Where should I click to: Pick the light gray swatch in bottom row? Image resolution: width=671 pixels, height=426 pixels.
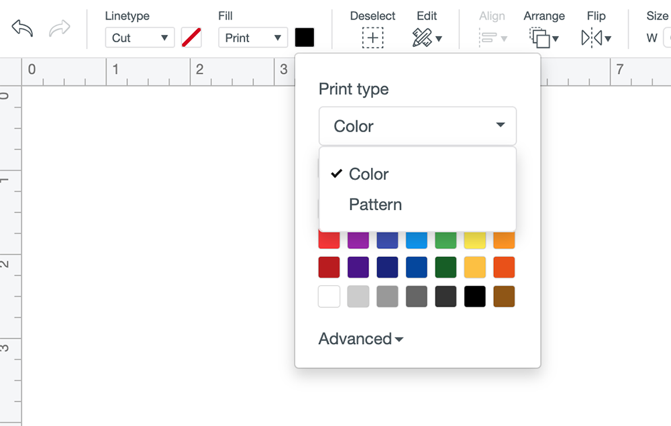click(358, 297)
